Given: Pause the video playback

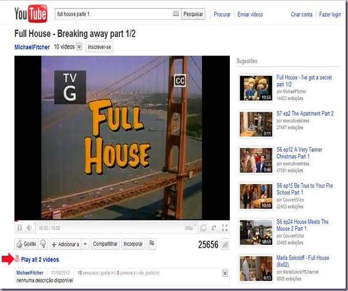Looking at the screenshot, I should tap(20, 228).
